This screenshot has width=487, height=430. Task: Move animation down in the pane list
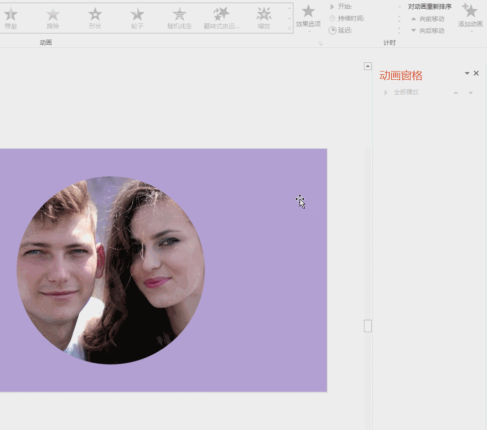471,93
